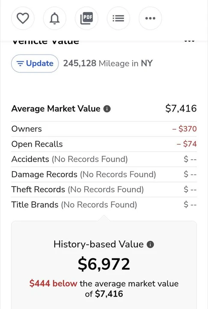The height and width of the screenshot is (309, 208).
Task: Click the 245,128 Mileage in NY text
Action: click(108, 64)
